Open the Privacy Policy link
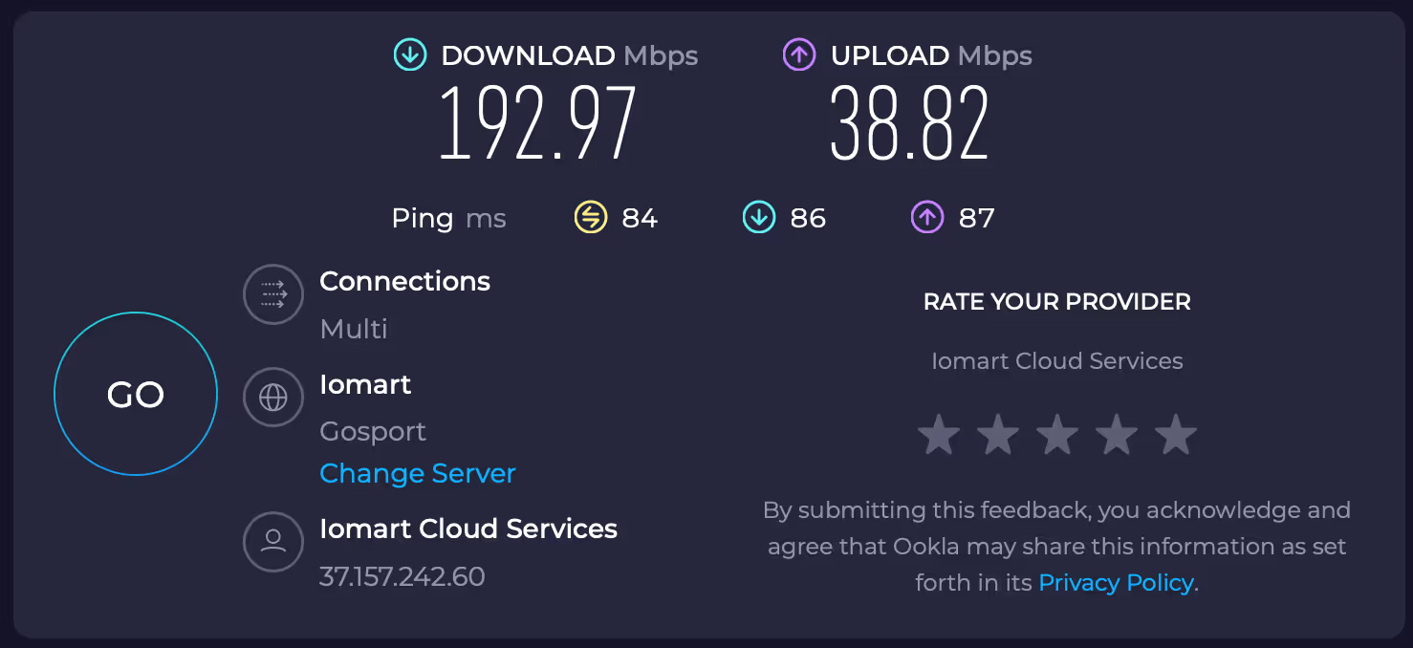1413x648 pixels. click(1116, 582)
